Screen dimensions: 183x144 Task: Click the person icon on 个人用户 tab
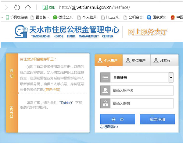pos(100,60)
